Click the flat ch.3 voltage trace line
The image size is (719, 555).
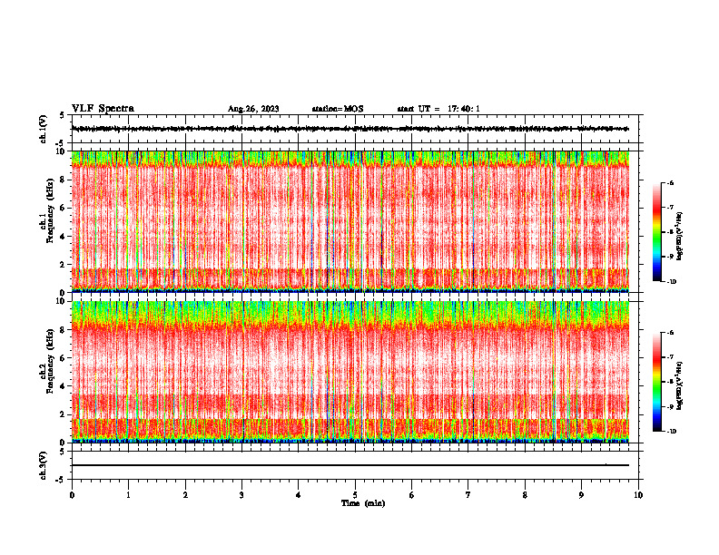[x=350, y=465]
